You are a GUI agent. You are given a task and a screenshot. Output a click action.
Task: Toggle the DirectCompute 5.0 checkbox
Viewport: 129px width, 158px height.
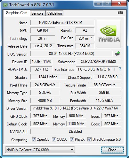(89, 139)
